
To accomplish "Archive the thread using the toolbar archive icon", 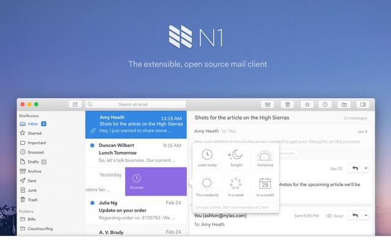I will [x=268, y=105].
